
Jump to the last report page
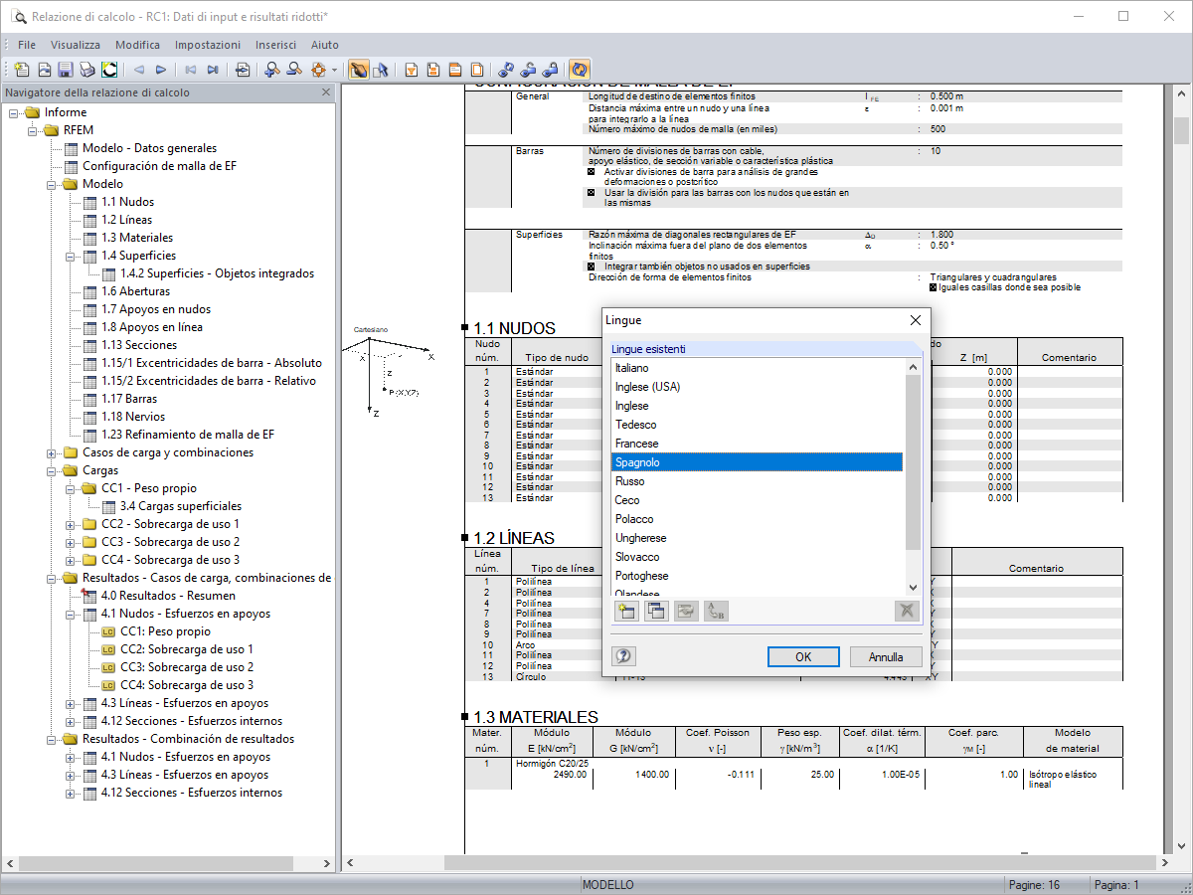(211, 70)
